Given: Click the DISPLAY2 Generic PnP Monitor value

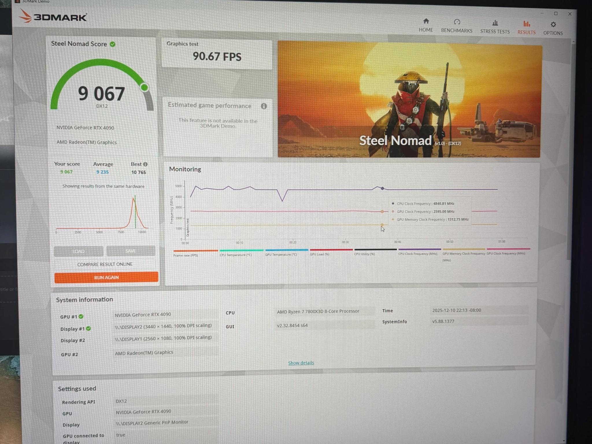Looking at the screenshot, I should pyautogui.click(x=152, y=423).
